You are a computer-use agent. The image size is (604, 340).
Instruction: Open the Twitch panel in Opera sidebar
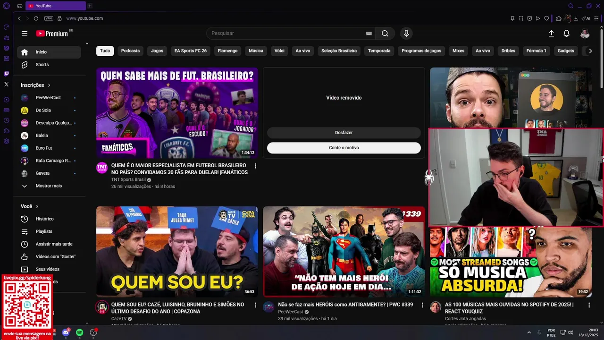pyautogui.click(x=6, y=74)
